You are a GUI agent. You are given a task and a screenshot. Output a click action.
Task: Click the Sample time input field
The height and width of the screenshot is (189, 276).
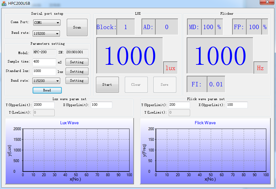44,62
